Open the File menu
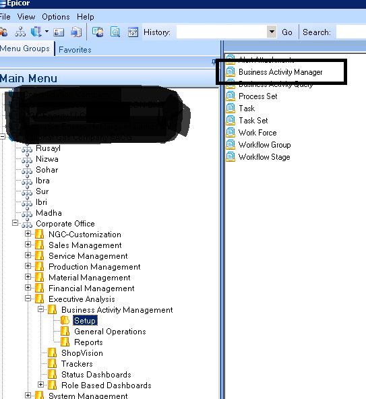The height and width of the screenshot is (399, 366). [5, 17]
